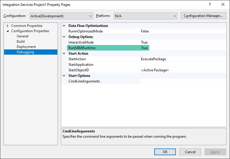Select the Build properties page

point(21,42)
